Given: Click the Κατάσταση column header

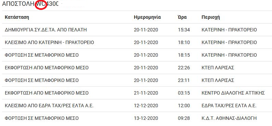Looking at the screenshot, I should pyautogui.click(x=17, y=17).
